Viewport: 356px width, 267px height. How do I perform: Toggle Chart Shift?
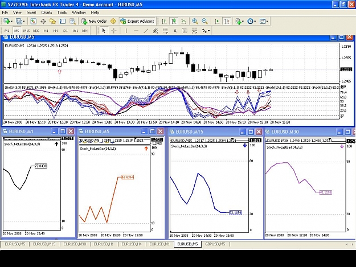click(227, 21)
